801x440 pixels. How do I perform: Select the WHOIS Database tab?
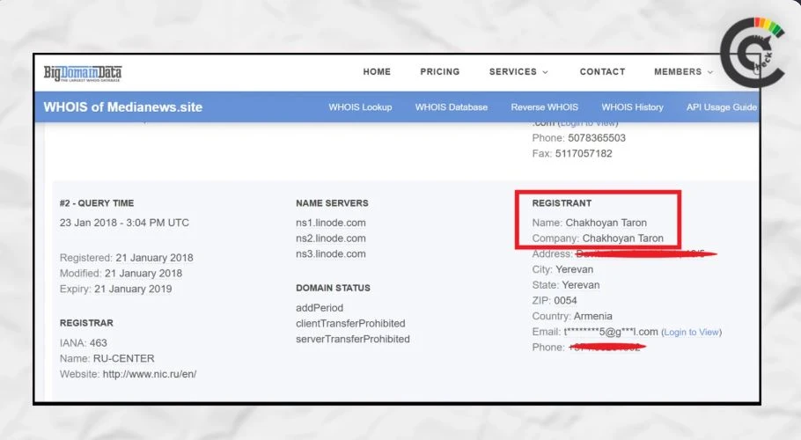(x=451, y=107)
